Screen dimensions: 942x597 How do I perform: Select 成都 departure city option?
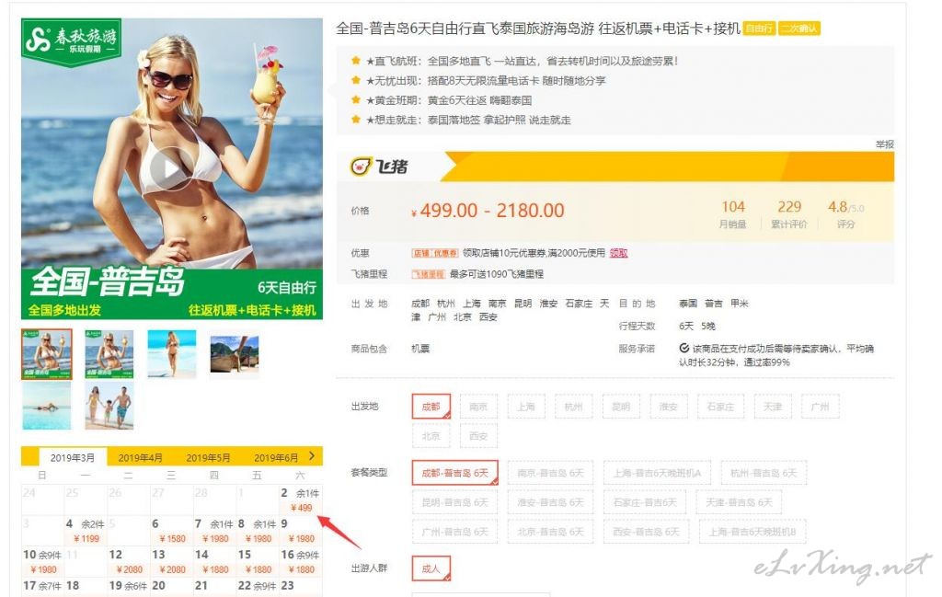point(431,407)
